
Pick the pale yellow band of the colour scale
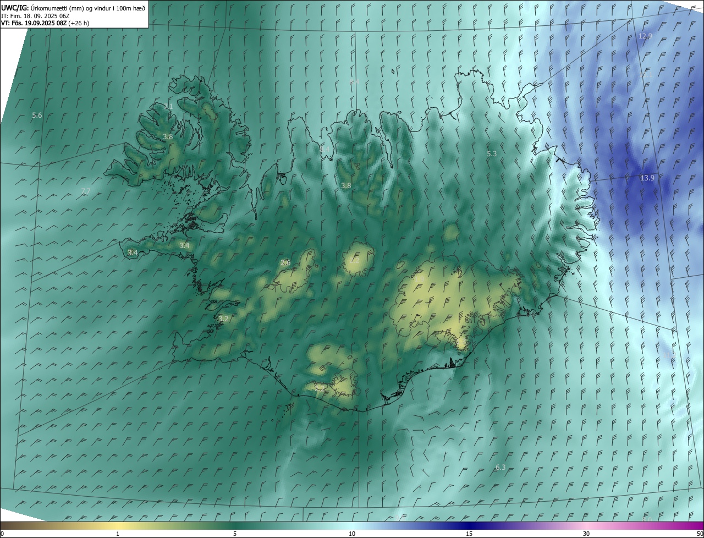click(x=118, y=525)
